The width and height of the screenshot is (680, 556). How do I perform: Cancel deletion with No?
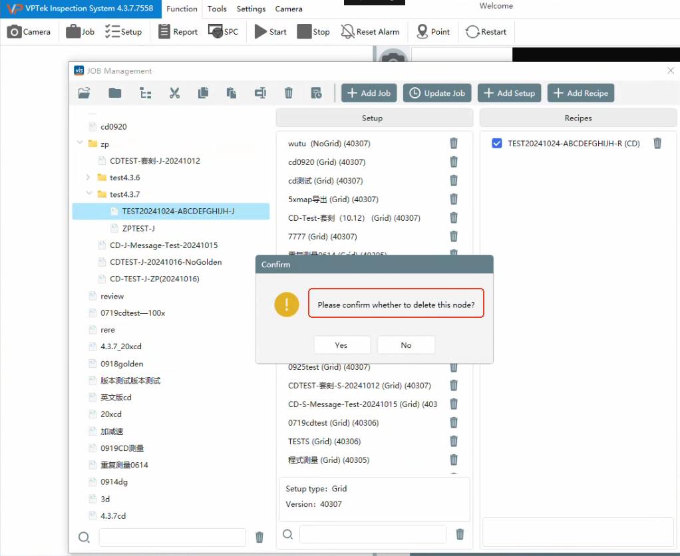(406, 345)
